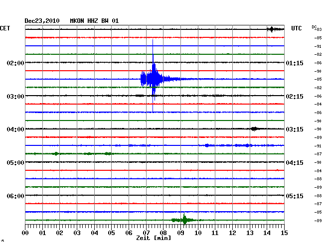Select the 03:00 CET time label

pos(15,97)
